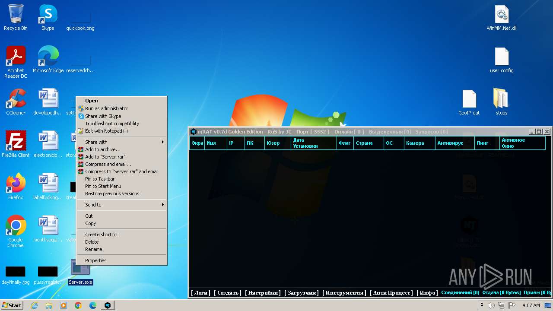Open Properties from context menu
This screenshot has width=553, height=311.
pos(121,260)
